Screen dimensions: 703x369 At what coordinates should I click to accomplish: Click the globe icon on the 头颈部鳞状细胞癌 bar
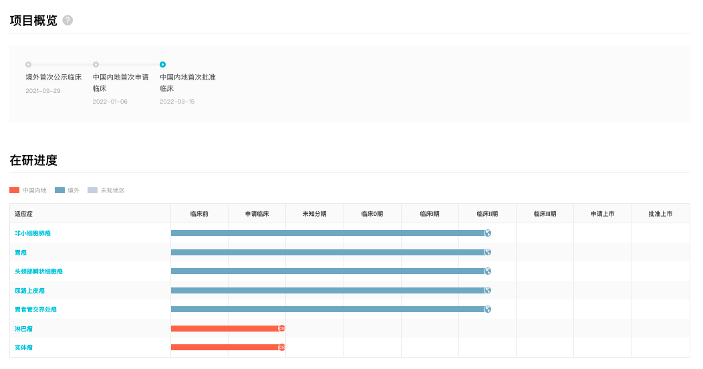[x=488, y=271]
